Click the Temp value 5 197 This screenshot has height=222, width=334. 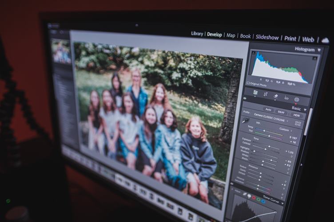point(293,138)
